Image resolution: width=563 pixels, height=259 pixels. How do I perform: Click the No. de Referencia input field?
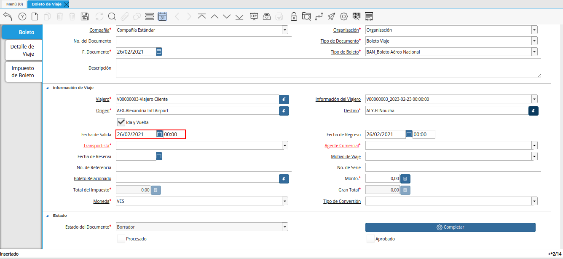click(204, 167)
